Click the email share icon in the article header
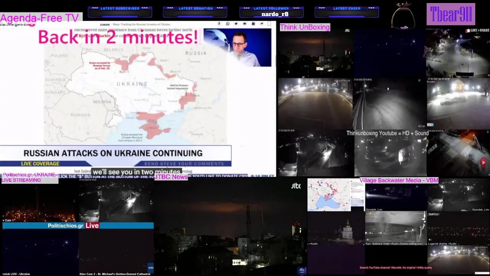The height and width of the screenshot is (276, 490). [245, 24]
